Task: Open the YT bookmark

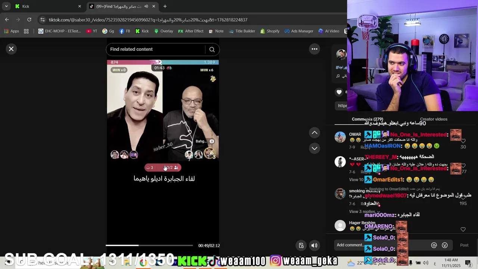Action: [x=91, y=31]
